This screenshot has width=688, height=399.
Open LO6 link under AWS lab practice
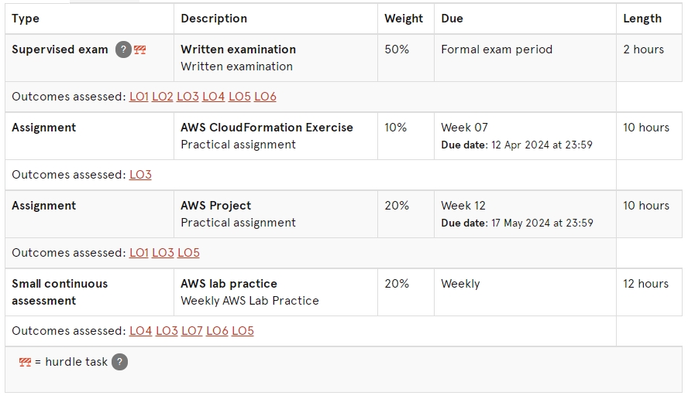pyautogui.click(x=217, y=331)
